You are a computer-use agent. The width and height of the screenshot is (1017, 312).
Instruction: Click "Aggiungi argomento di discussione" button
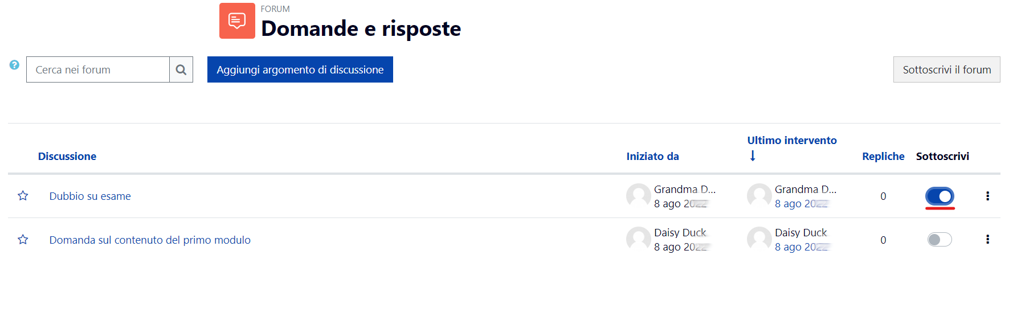pos(300,69)
